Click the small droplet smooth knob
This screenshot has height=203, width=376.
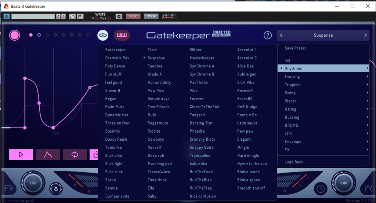56,189
